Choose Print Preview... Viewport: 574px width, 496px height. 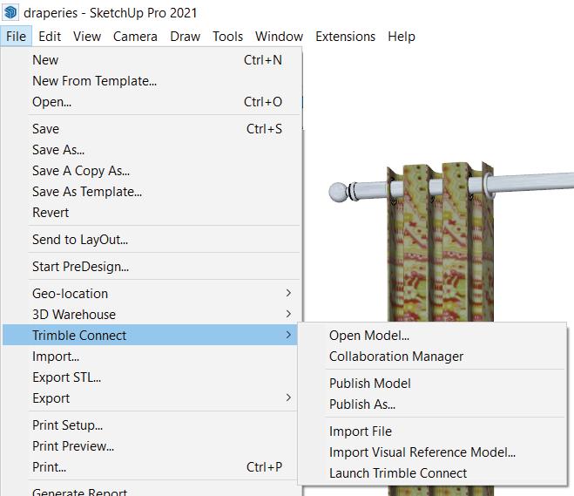pos(152,445)
